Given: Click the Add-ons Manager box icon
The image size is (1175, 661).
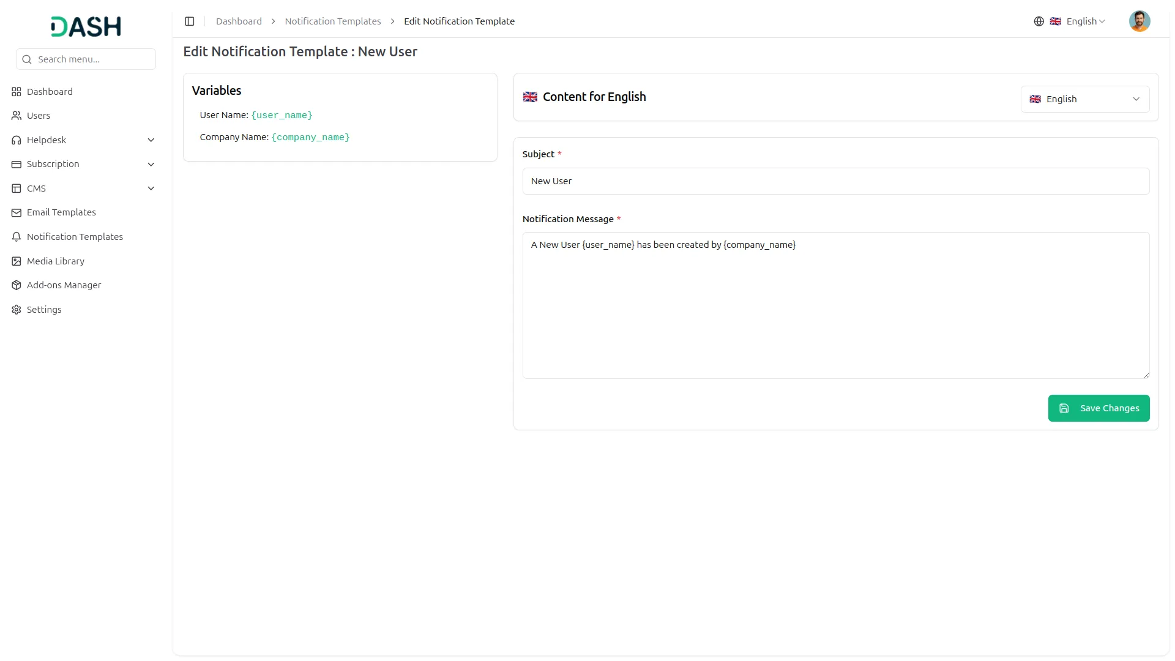Looking at the screenshot, I should pos(17,285).
